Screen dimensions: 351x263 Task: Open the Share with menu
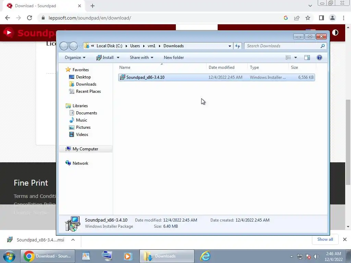(x=142, y=58)
